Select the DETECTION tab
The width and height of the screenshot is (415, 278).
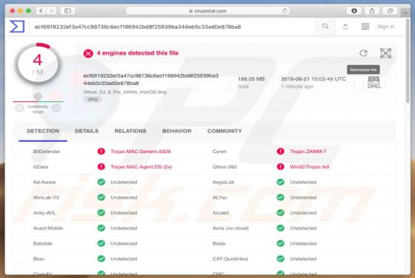click(43, 131)
